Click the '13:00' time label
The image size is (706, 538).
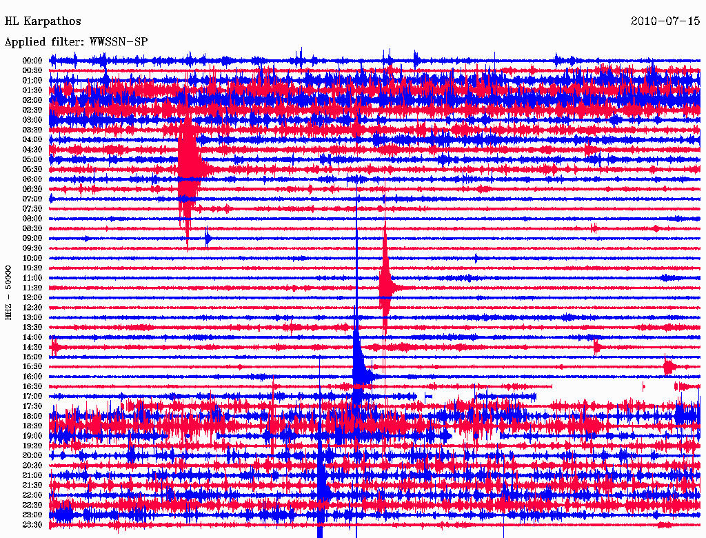click(32, 317)
